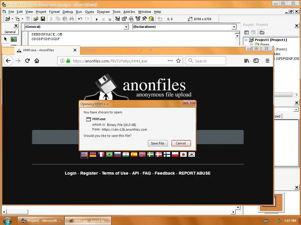
Task: Click the Terms of Use link
Action: coord(115,173)
